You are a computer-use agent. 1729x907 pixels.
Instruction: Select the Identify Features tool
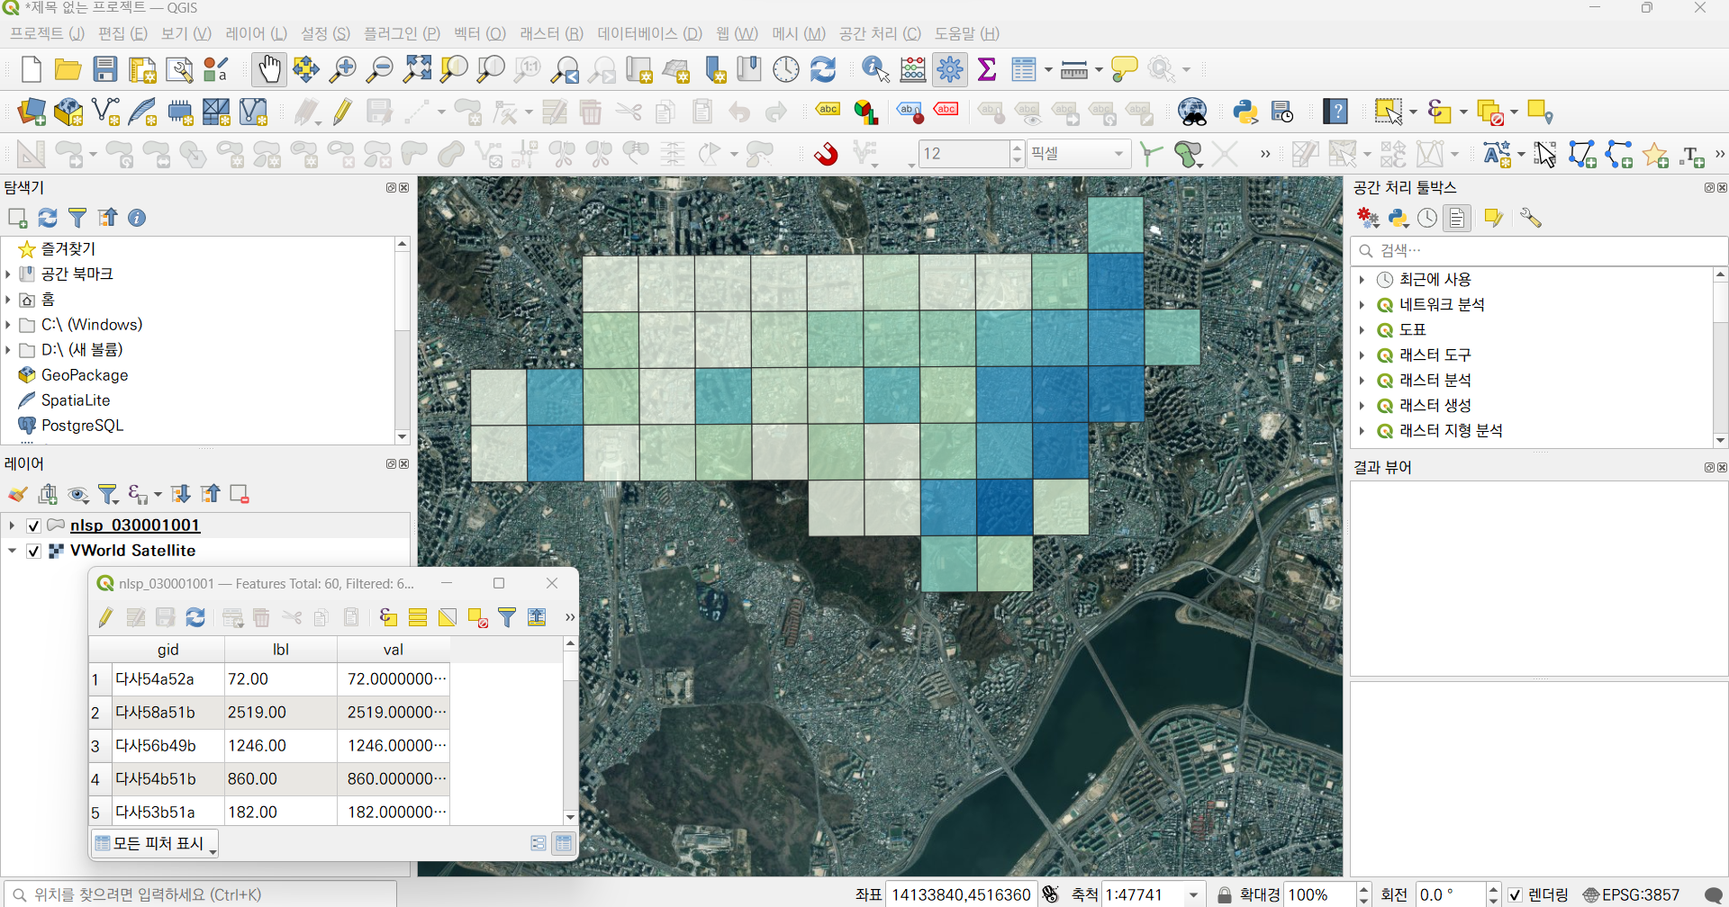pyautogui.click(x=875, y=69)
